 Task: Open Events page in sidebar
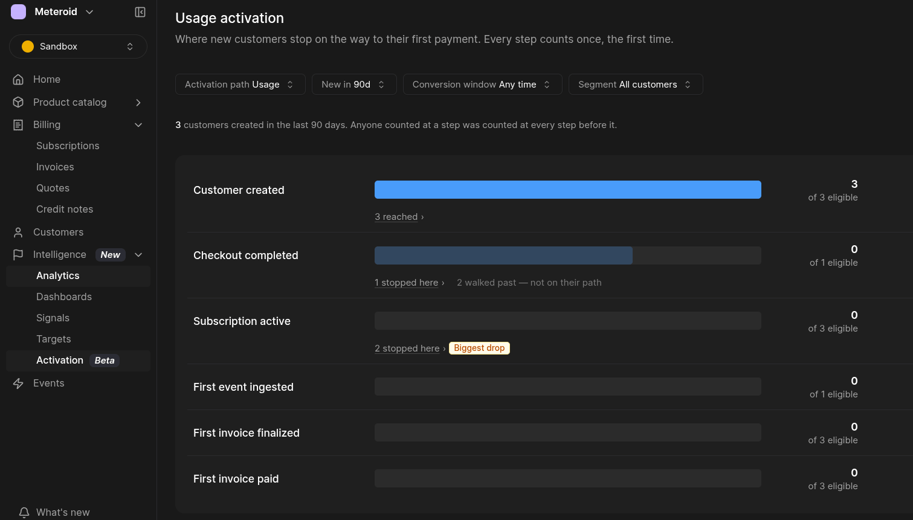click(x=78, y=384)
